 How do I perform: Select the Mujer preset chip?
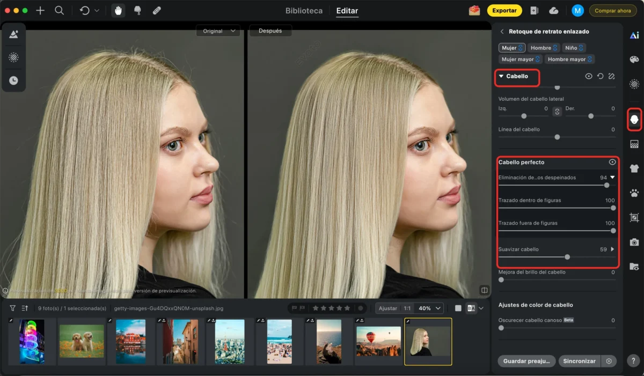[512, 48]
